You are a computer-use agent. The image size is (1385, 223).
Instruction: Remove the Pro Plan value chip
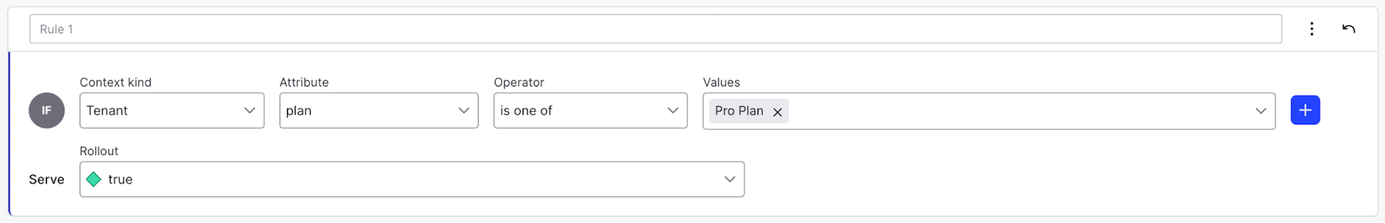(778, 112)
